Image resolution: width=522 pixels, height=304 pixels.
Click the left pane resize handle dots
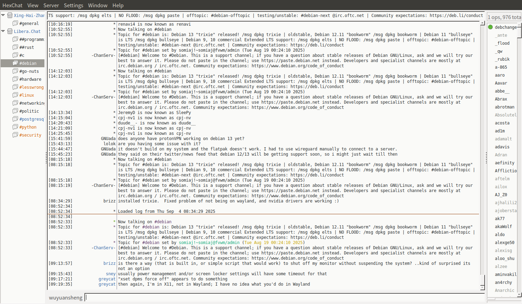pos(46,158)
